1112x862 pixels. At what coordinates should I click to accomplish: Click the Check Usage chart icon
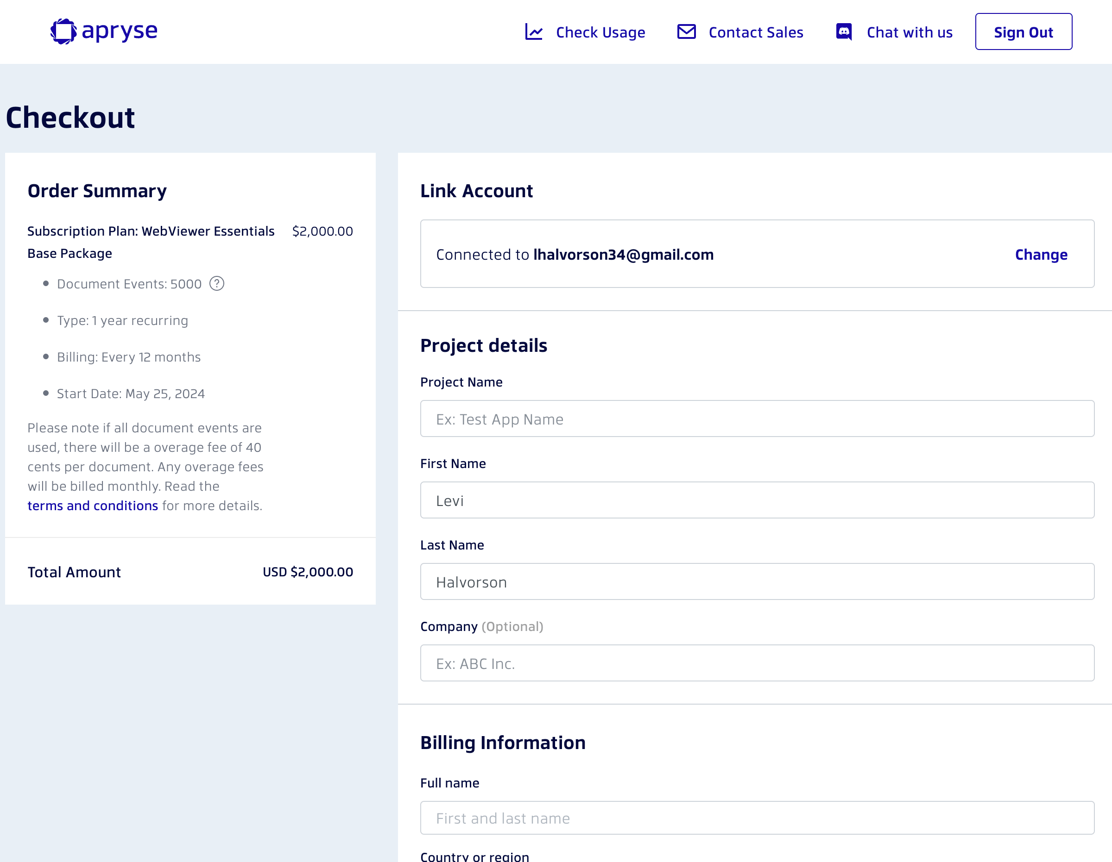[x=534, y=32]
